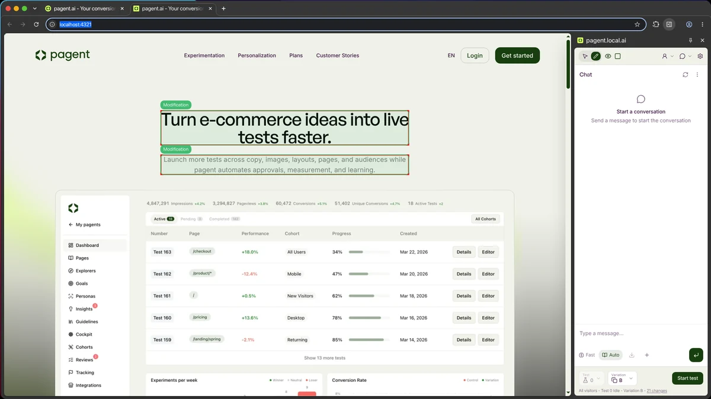Open Personalization nav item

(x=257, y=56)
